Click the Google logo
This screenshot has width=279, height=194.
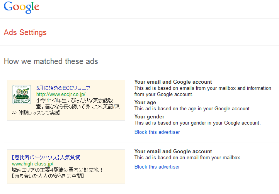coord(22,7)
